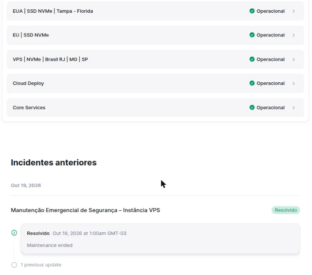Select the VPS | NVMe | Brasil RJ | MG | SP label

pos(50,59)
